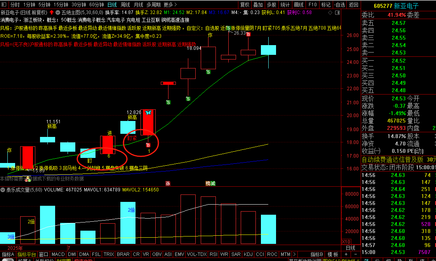Select the 日线 daily period tab
Viewport: 436px width, 261px height.
(112, 5)
